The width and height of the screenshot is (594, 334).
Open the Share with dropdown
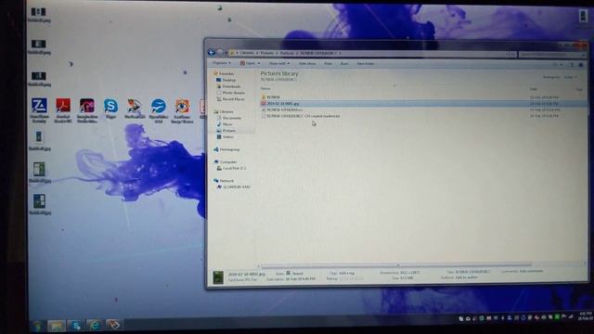pos(279,64)
